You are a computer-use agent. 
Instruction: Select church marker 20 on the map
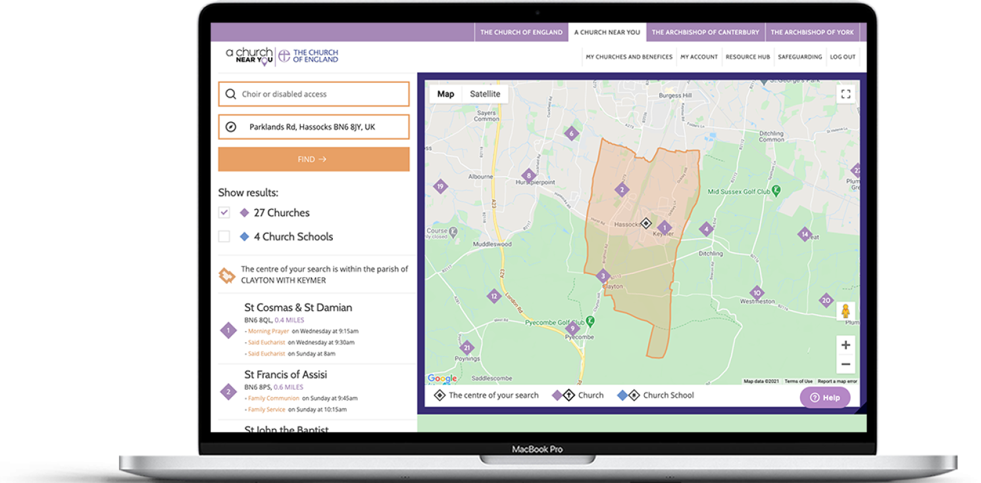click(x=826, y=300)
